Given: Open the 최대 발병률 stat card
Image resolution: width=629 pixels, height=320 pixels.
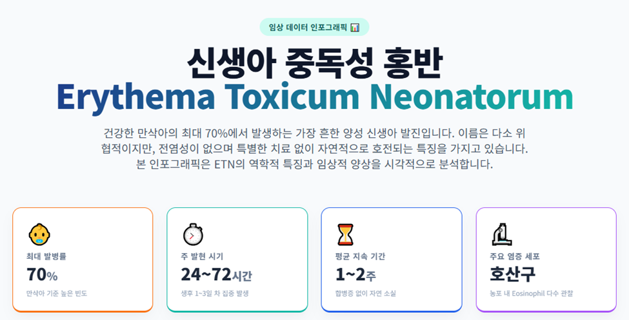Looking at the screenshot, I should (83, 259).
